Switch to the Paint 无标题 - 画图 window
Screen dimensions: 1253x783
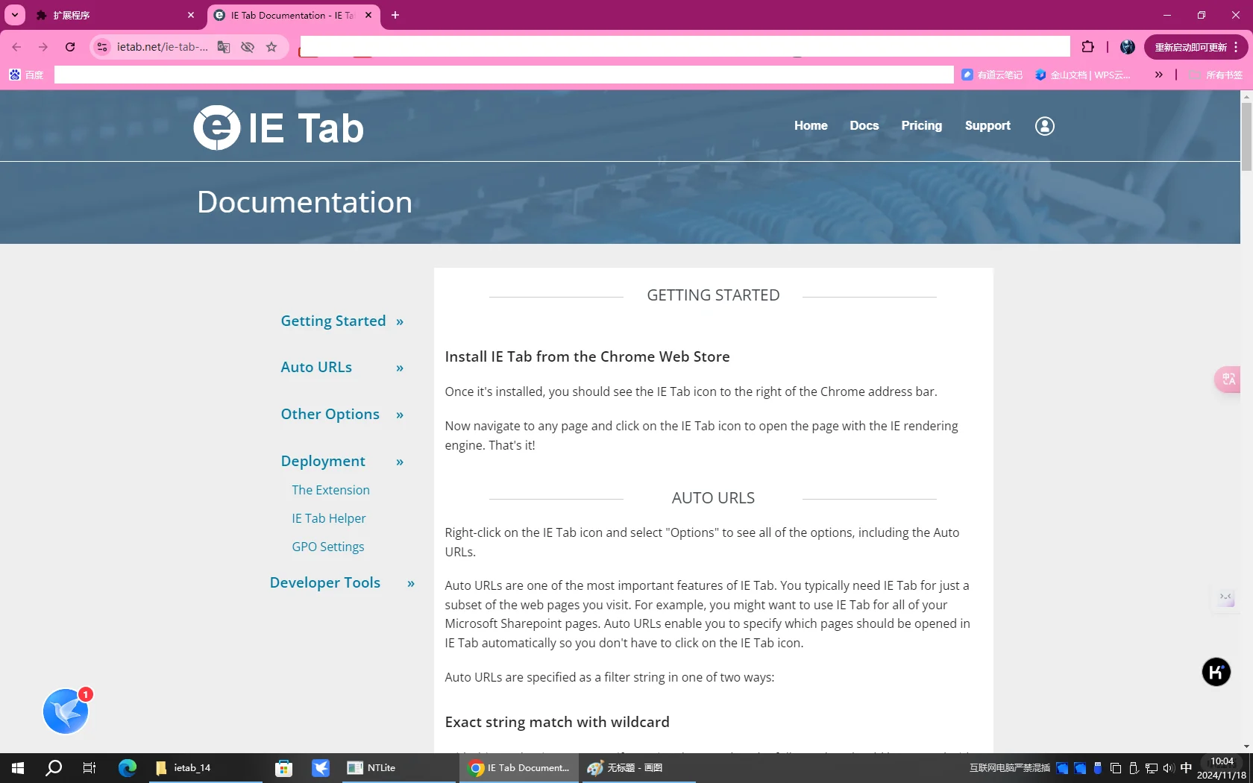pyautogui.click(x=638, y=767)
